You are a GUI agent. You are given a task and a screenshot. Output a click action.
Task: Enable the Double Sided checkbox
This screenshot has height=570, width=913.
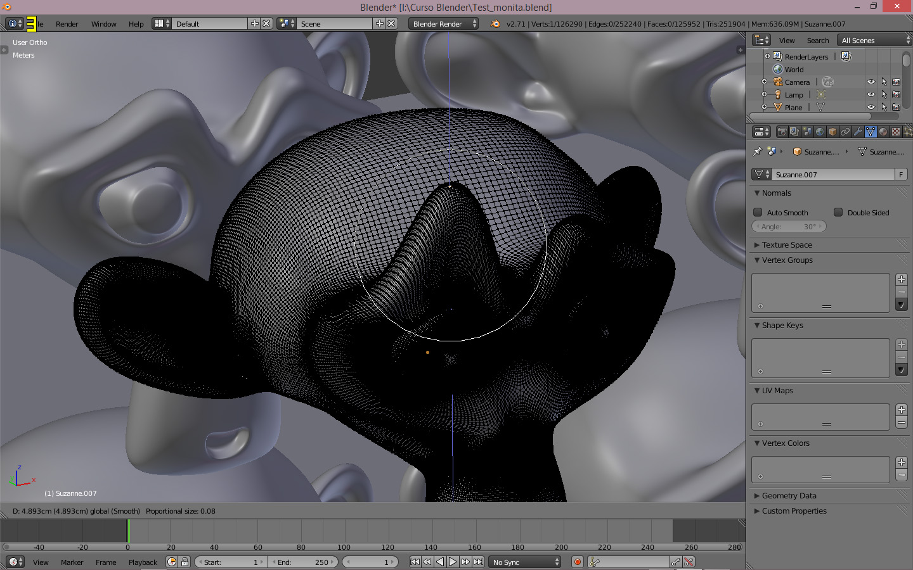pyautogui.click(x=838, y=212)
